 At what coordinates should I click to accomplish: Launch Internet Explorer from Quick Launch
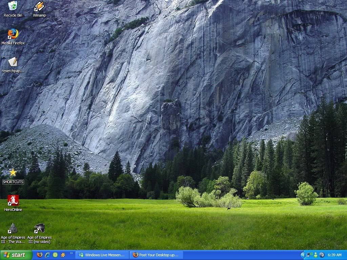47,255
